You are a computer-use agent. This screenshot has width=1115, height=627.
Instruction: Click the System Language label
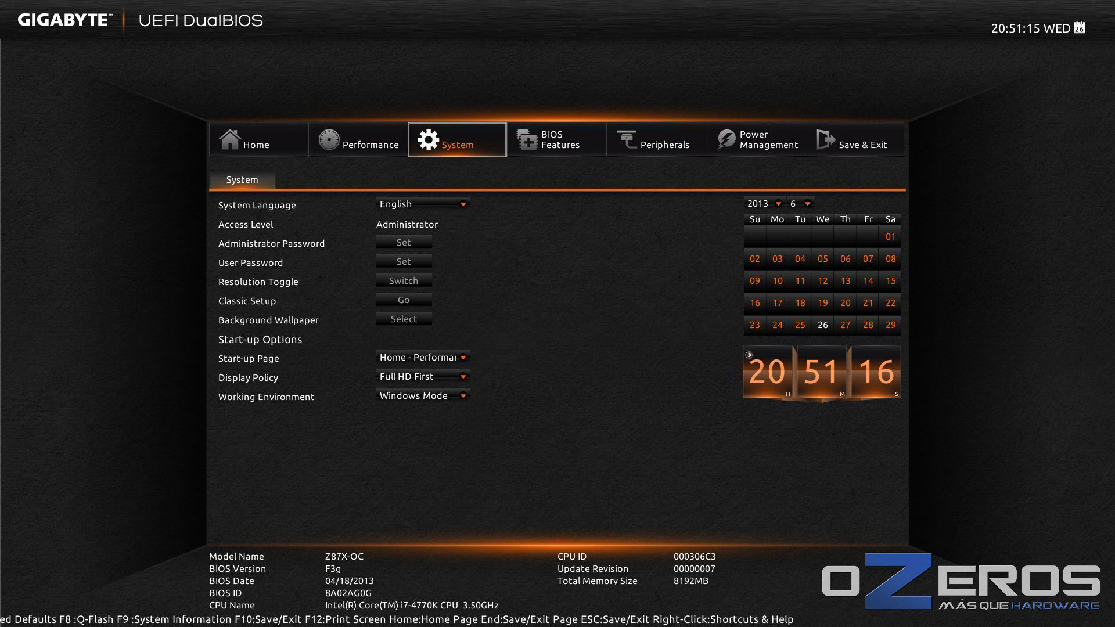(x=257, y=205)
